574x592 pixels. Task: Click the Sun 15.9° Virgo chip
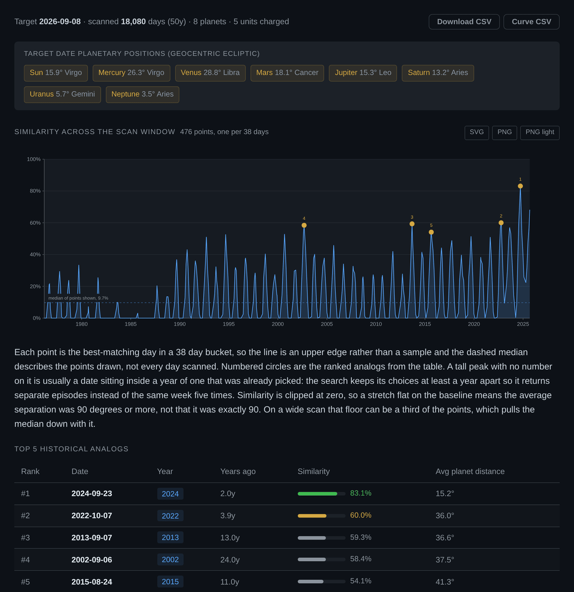tap(56, 73)
